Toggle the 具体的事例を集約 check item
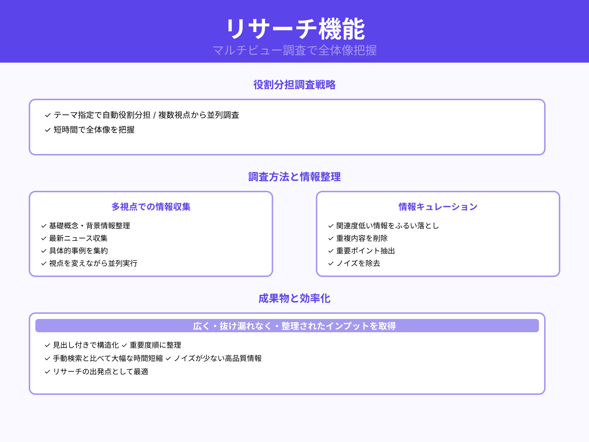 42,251
